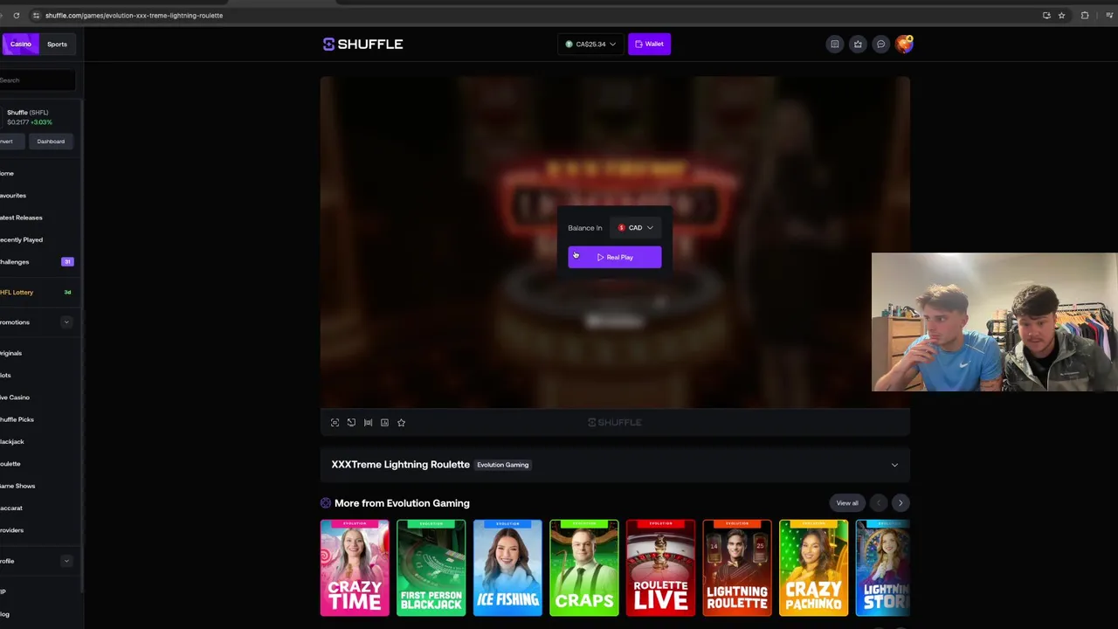This screenshot has width=1118, height=629.
Task: Toggle theatre mode icon below the game
Action: [x=368, y=423]
